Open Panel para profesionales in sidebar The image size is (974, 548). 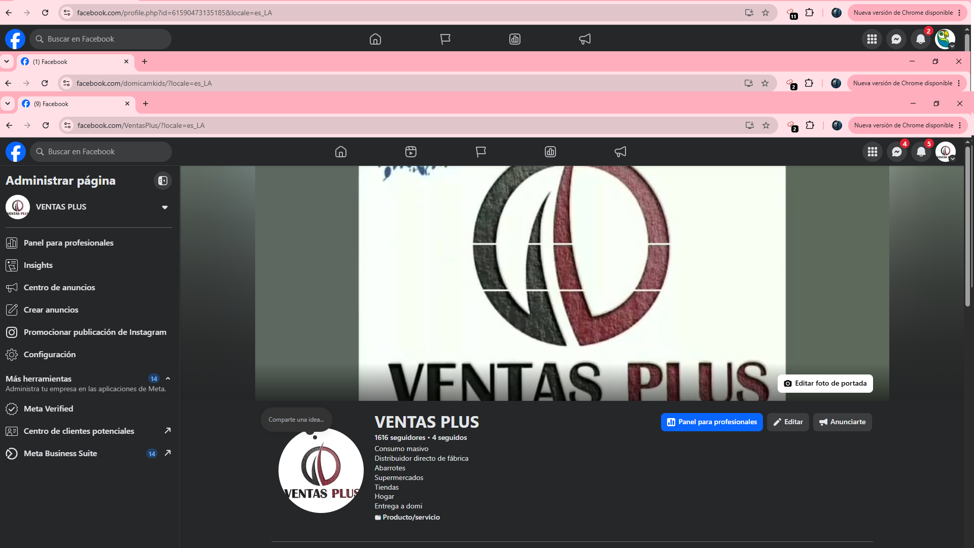[x=88, y=243]
